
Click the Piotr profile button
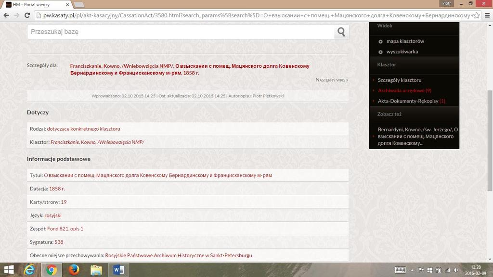446,3
